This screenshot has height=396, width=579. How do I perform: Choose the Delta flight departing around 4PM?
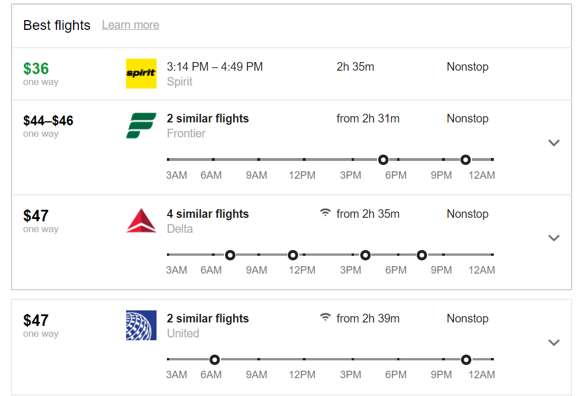click(365, 255)
